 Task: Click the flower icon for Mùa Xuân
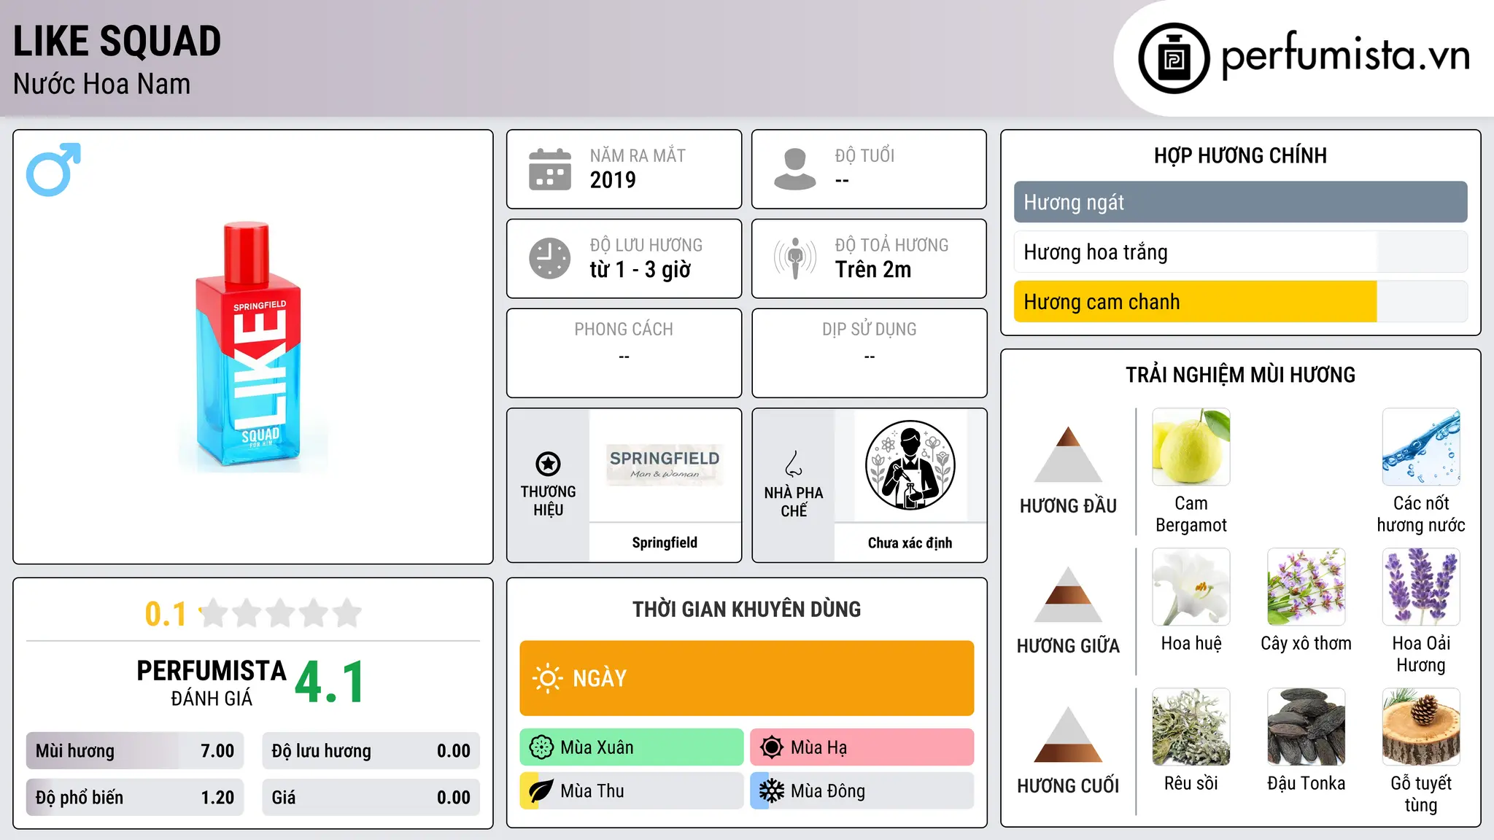[x=541, y=747]
